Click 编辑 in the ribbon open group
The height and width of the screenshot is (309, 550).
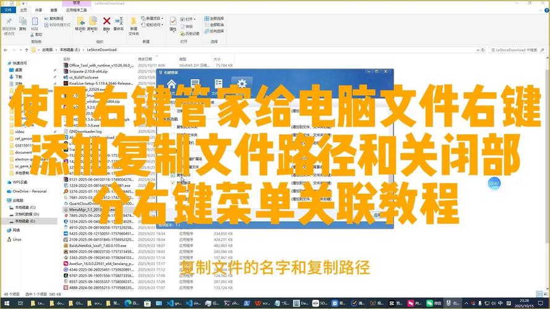pos(186,27)
